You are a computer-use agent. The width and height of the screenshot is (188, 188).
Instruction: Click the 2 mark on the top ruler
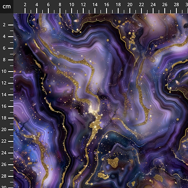tap(25, 5)
